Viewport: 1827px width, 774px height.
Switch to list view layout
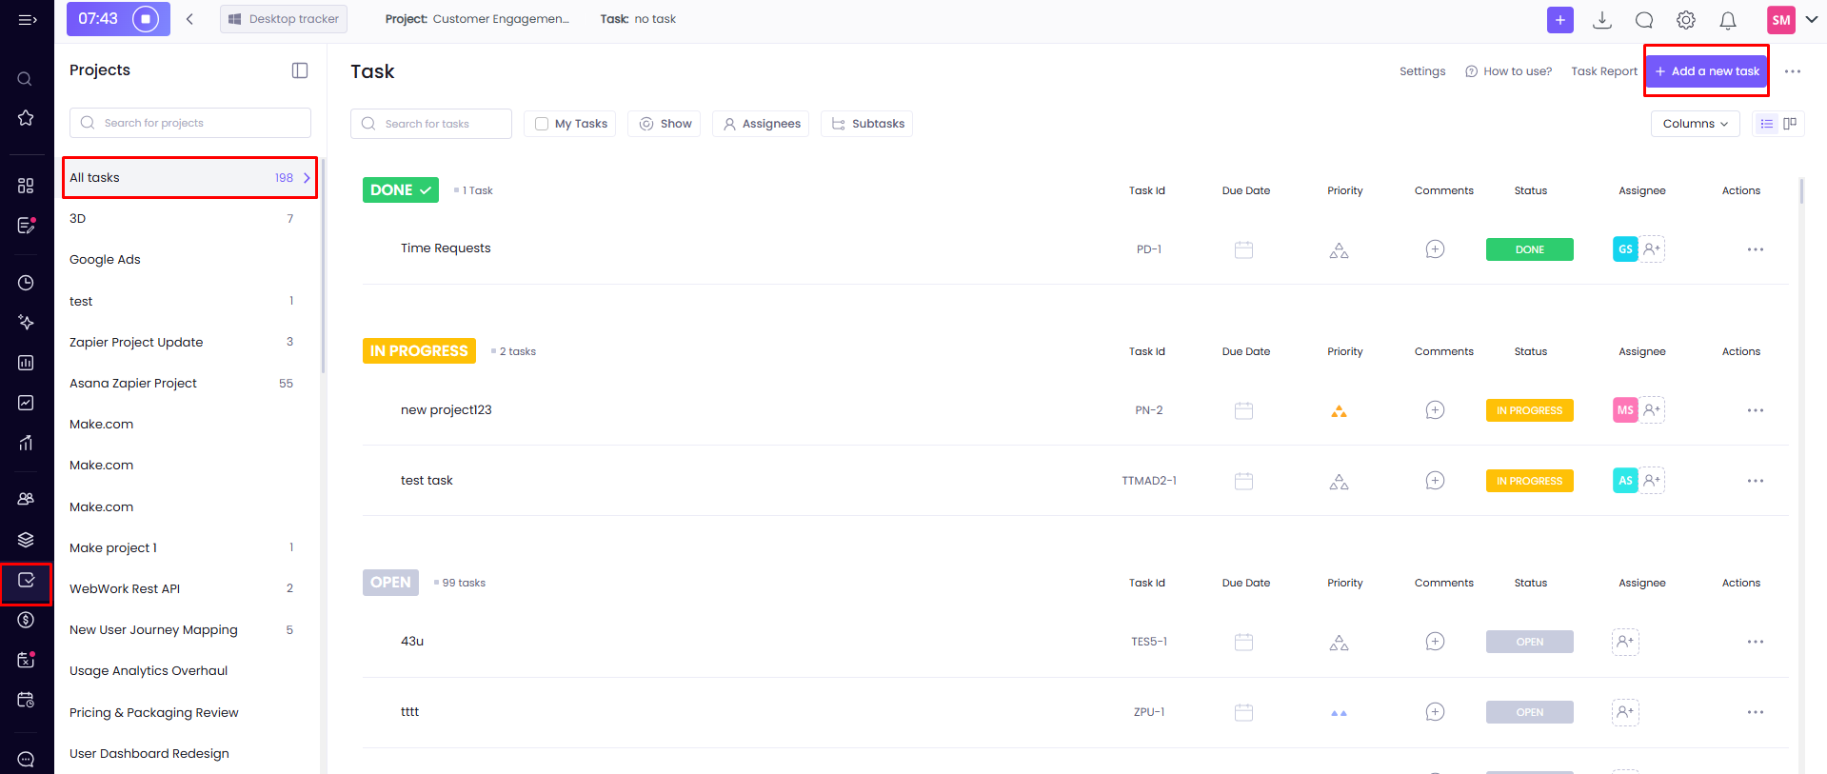pyautogui.click(x=1766, y=124)
